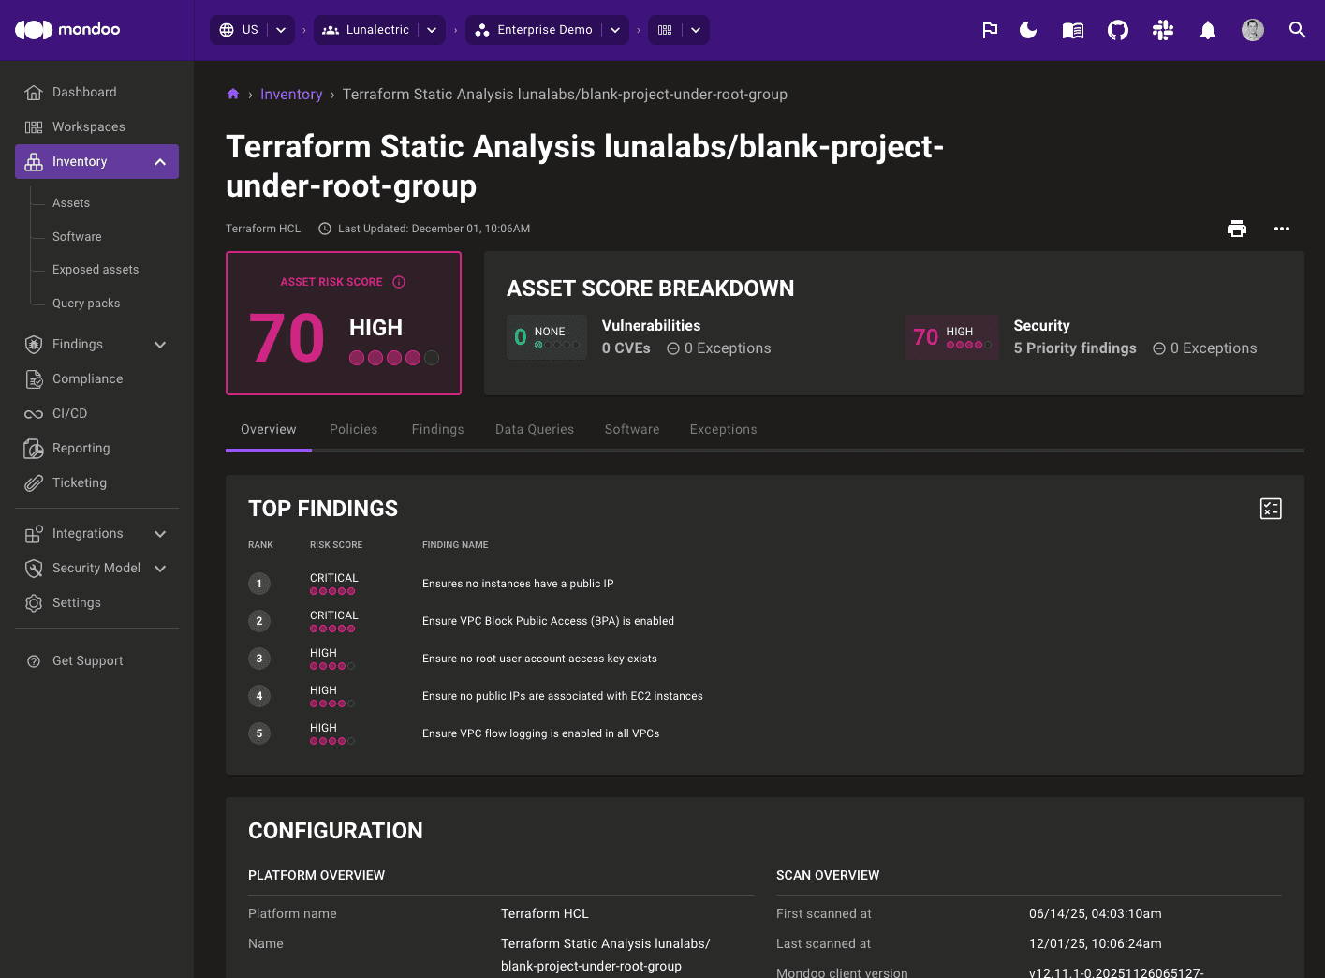Open the Software tab
This screenshot has width=1325, height=978.
coord(631,429)
